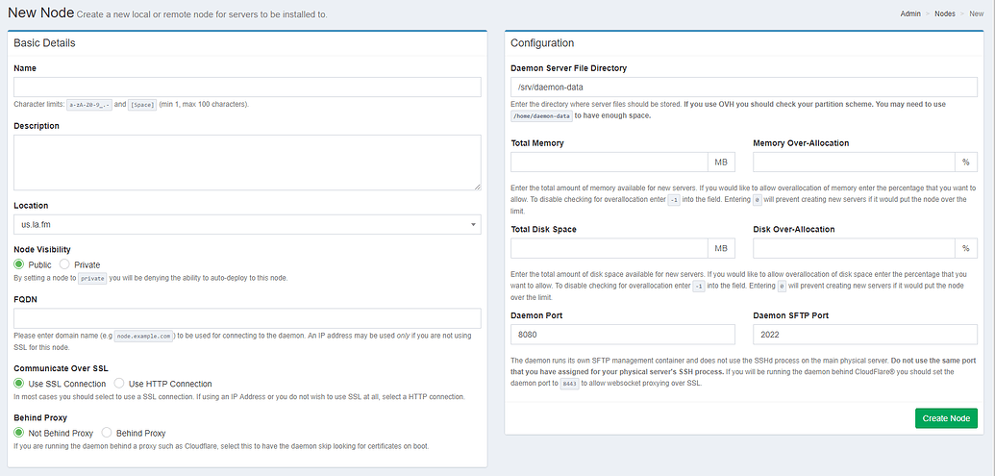Click the Create Node button

point(946,418)
